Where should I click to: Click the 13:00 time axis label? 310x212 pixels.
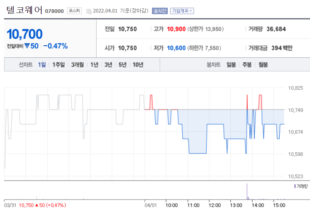(236, 205)
